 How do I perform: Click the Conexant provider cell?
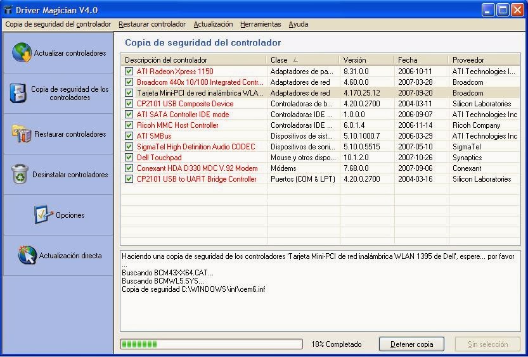(467, 168)
